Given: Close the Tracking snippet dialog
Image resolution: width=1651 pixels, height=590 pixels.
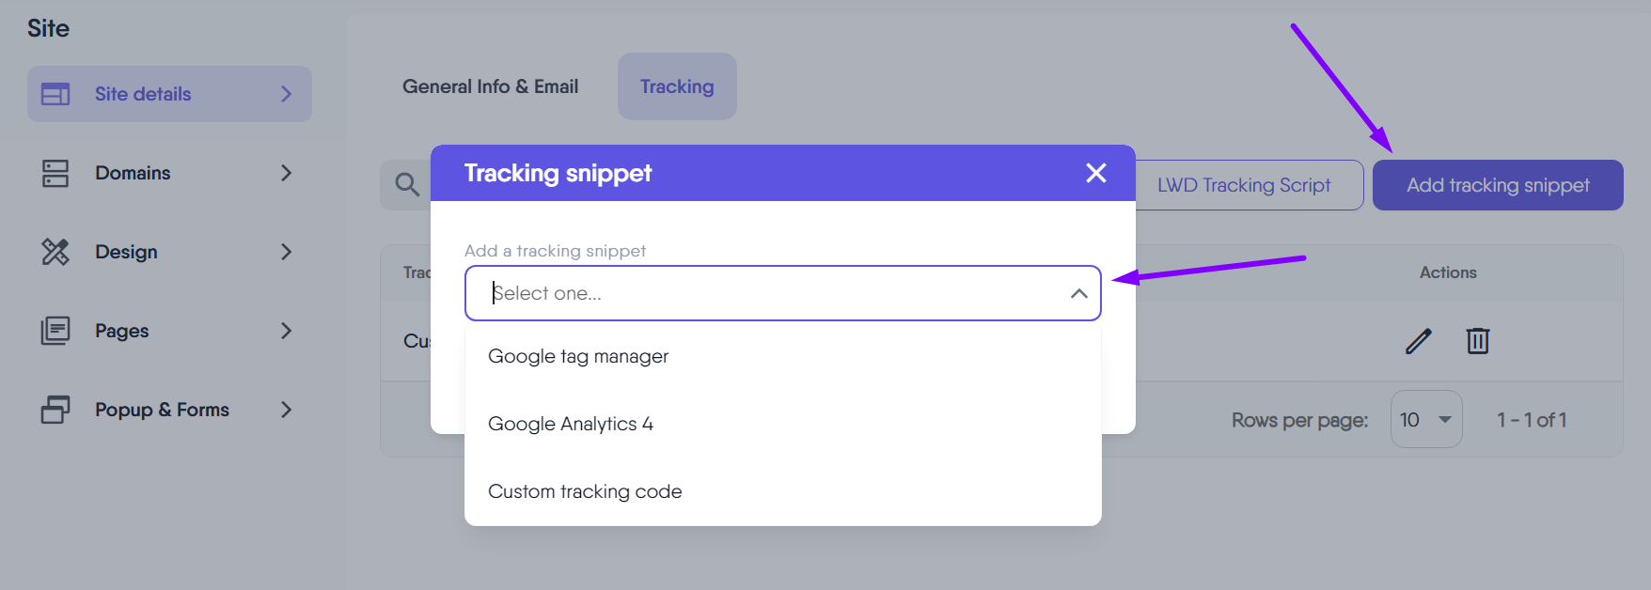Looking at the screenshot, I should pyautogui.click(x=1096, y=173).
